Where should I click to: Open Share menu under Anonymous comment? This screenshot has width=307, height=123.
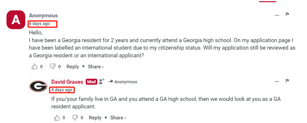coord(96,67)
